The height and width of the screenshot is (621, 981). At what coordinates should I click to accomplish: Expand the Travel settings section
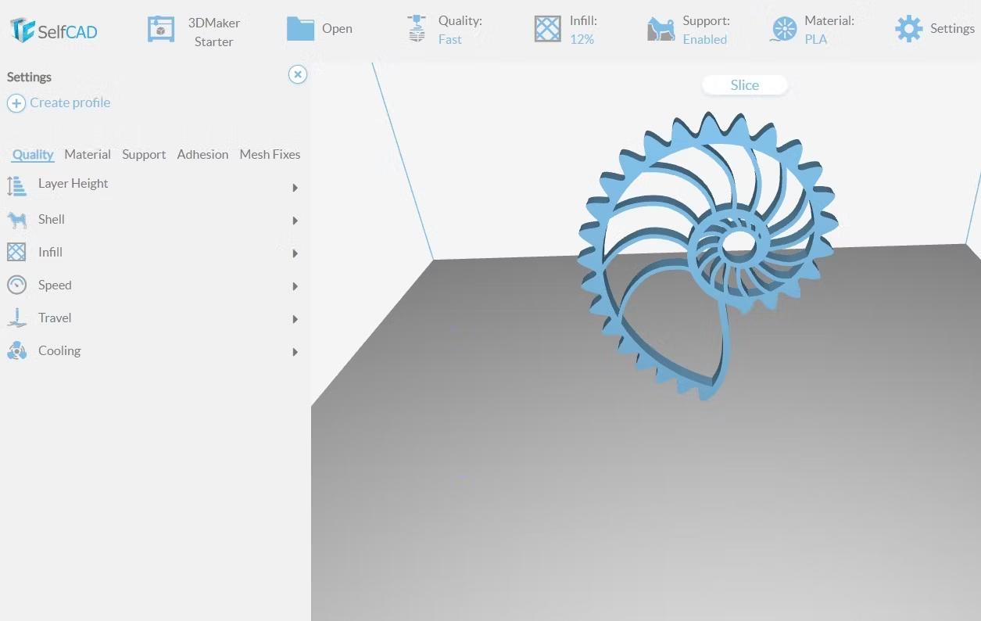click(x=295, y=319)
